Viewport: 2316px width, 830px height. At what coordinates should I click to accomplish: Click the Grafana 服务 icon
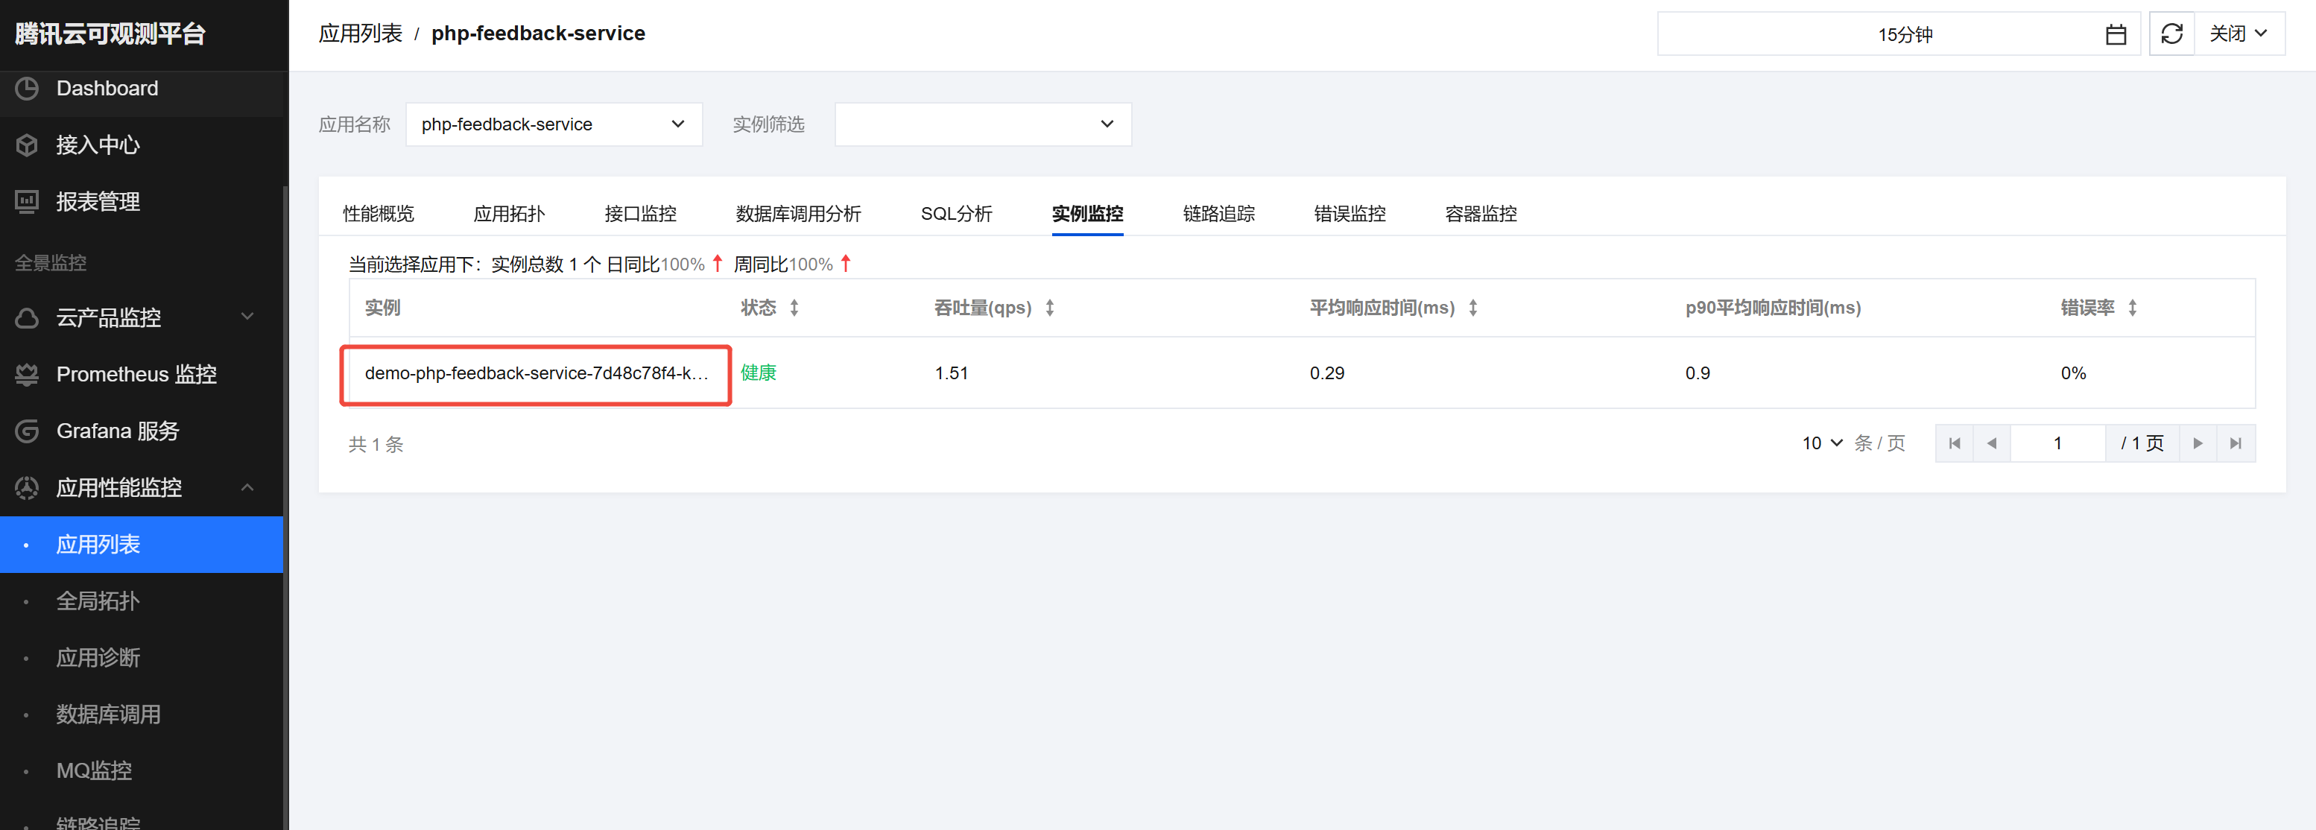pyautogui.click(x=27, y=431)
